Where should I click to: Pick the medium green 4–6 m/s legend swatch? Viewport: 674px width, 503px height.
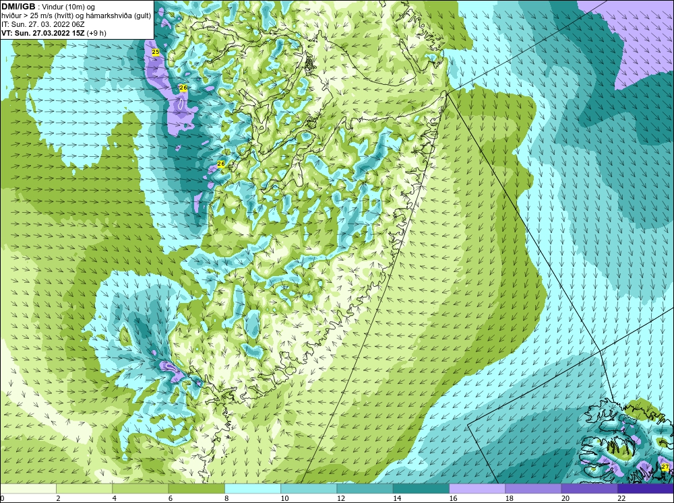coord(140,488)
